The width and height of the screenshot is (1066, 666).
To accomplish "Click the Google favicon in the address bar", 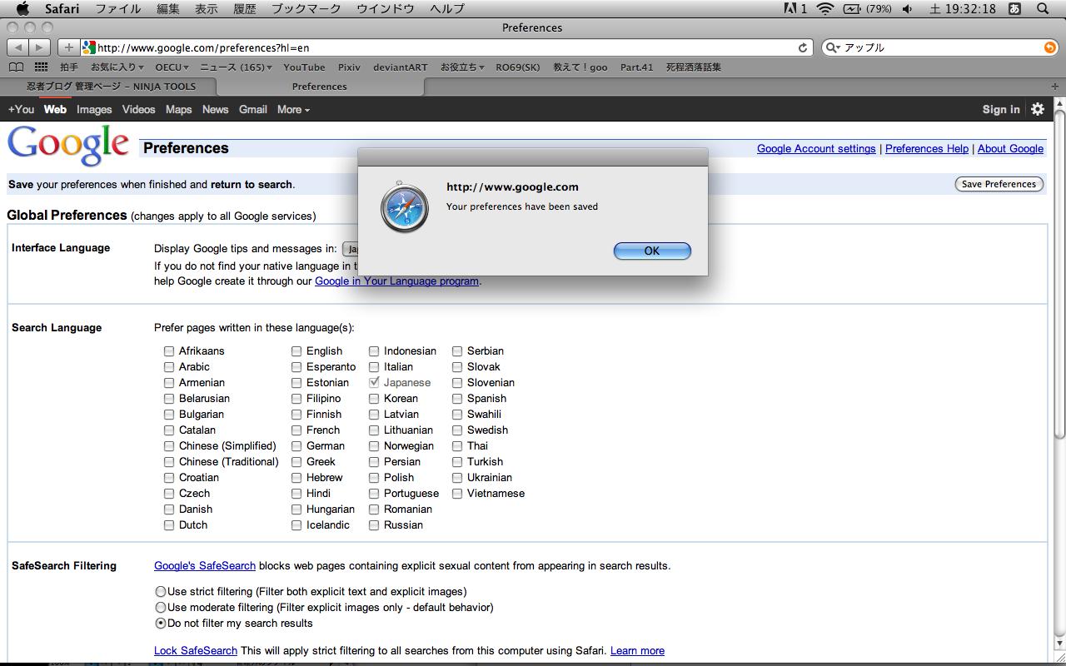I will [x=89, y=47].
